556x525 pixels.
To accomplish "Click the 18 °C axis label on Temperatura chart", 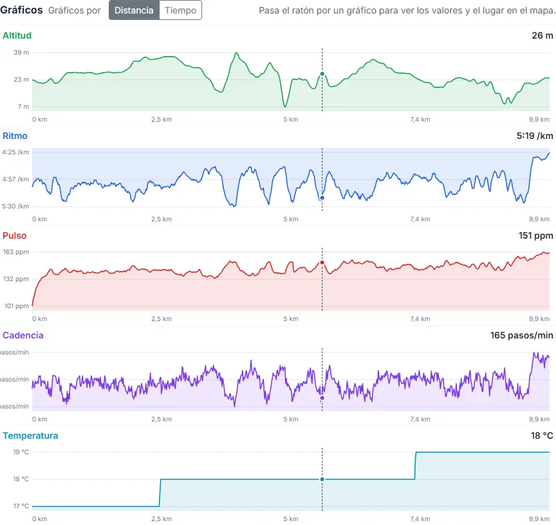I will pyautogui.click(x=21, y=479).
